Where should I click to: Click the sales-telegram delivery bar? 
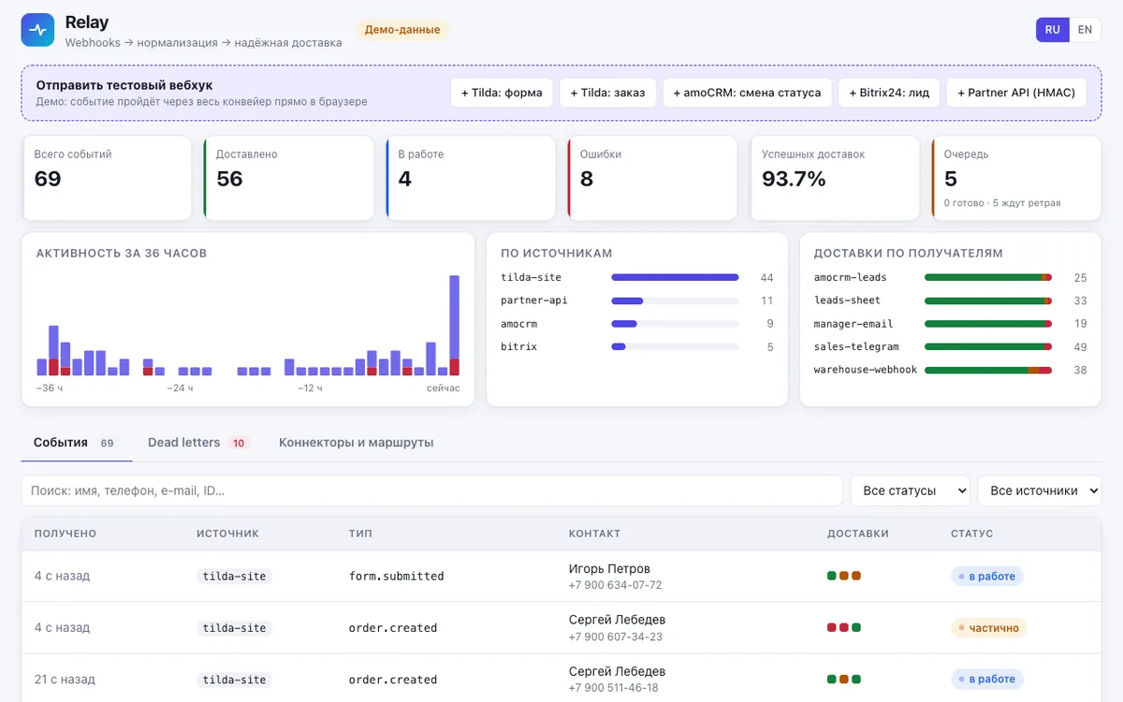tap(988, 347)
